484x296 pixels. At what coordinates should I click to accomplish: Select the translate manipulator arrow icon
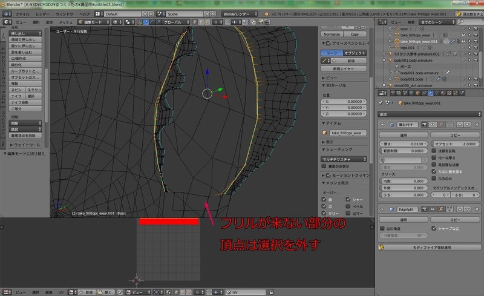[146, 22]
